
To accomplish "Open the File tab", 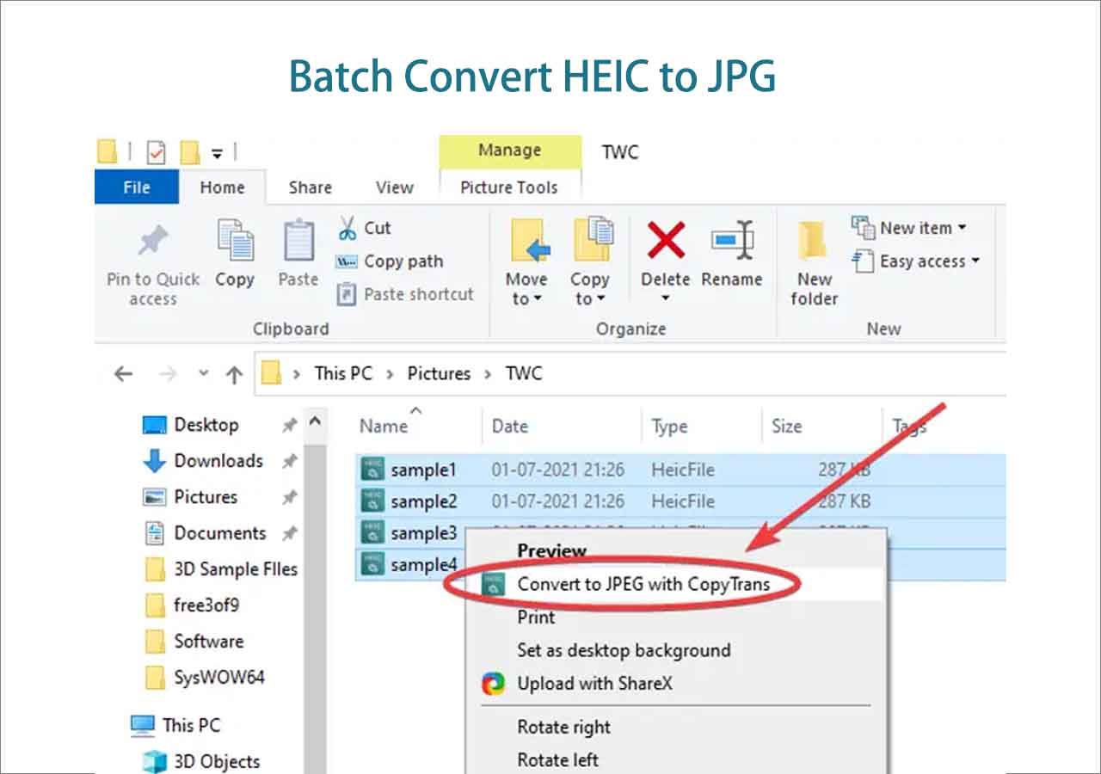I will [137, 187].
